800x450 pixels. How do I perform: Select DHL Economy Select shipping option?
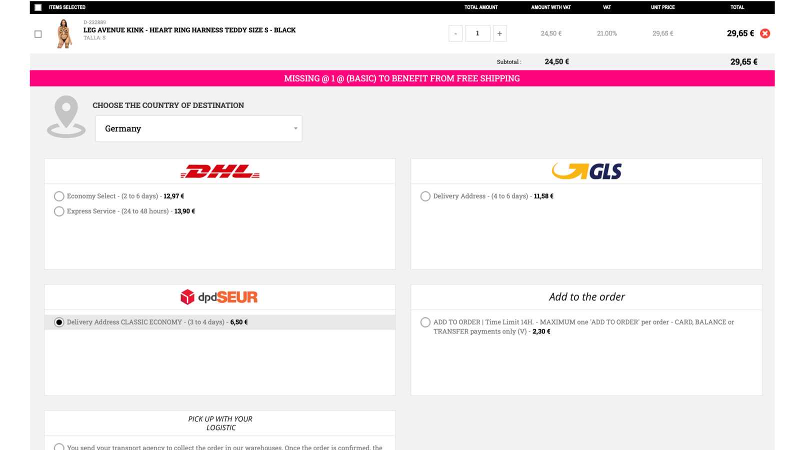tap(59, 196)
